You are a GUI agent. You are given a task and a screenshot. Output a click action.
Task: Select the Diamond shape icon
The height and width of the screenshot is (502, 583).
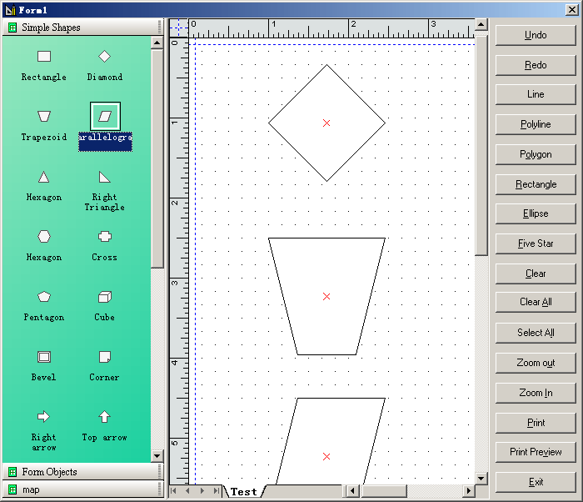104,57
